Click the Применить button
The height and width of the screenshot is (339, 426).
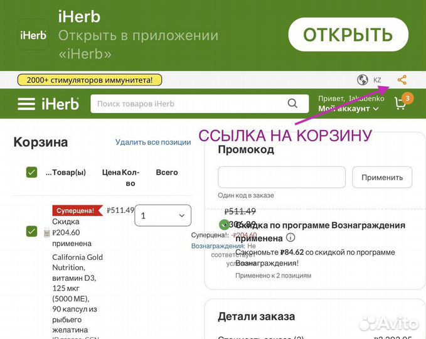point(382,177)
